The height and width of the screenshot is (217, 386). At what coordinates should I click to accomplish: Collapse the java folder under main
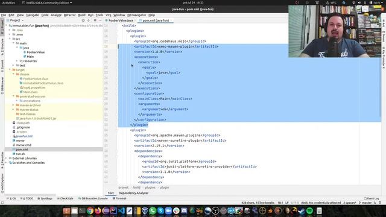[x=17, y=48]
